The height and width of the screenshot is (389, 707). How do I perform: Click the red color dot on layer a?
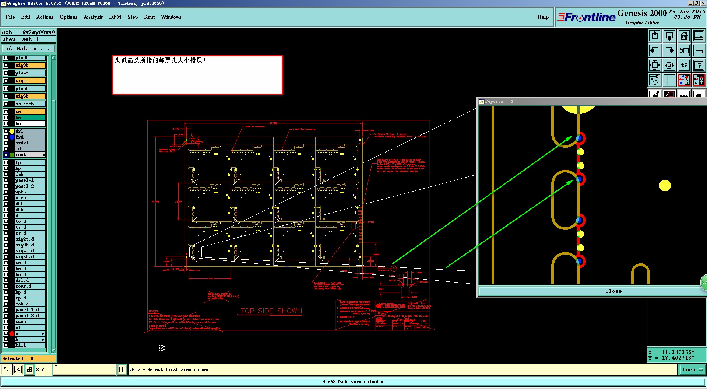point(12,333)
